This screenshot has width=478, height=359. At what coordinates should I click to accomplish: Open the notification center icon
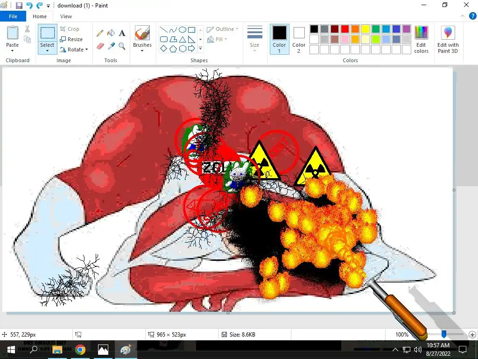(x=463, y=350)
